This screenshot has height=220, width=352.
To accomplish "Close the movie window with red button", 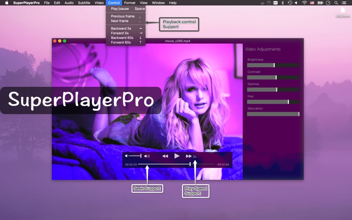I will point(55,41).
